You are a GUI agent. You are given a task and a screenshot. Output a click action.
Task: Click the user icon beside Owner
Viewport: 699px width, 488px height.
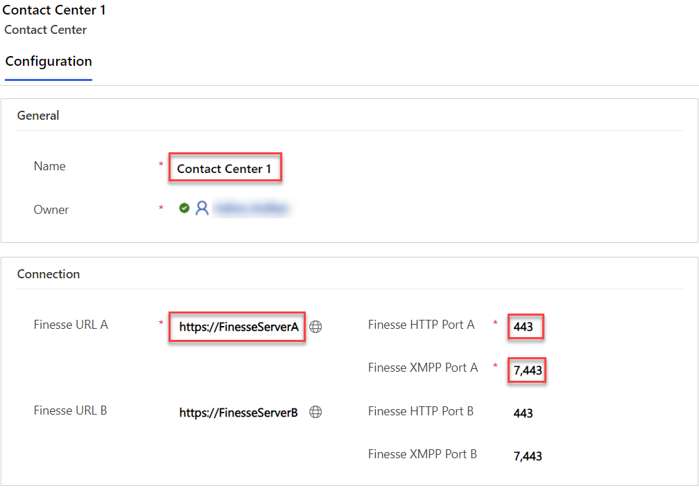pyautogui.click(x=202, y=208)
